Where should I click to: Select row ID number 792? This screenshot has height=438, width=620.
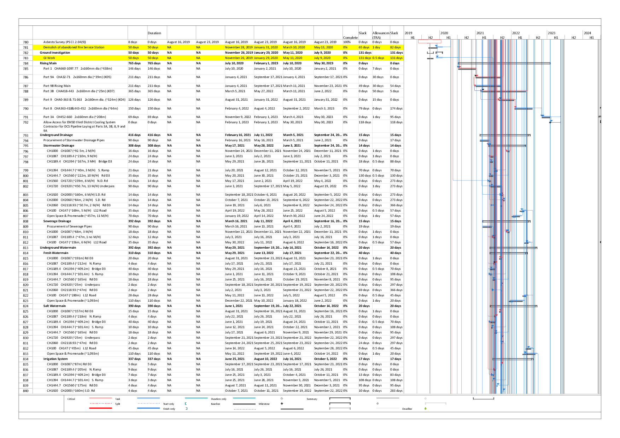pos(25,123)
